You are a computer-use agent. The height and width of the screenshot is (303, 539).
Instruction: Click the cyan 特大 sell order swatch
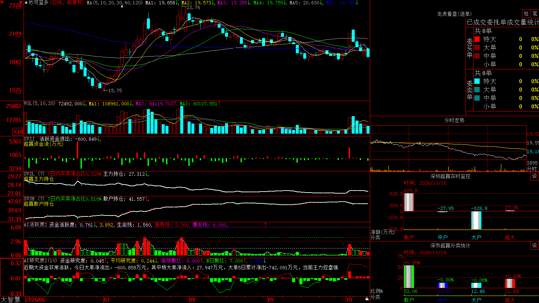[x=477, y=81]
